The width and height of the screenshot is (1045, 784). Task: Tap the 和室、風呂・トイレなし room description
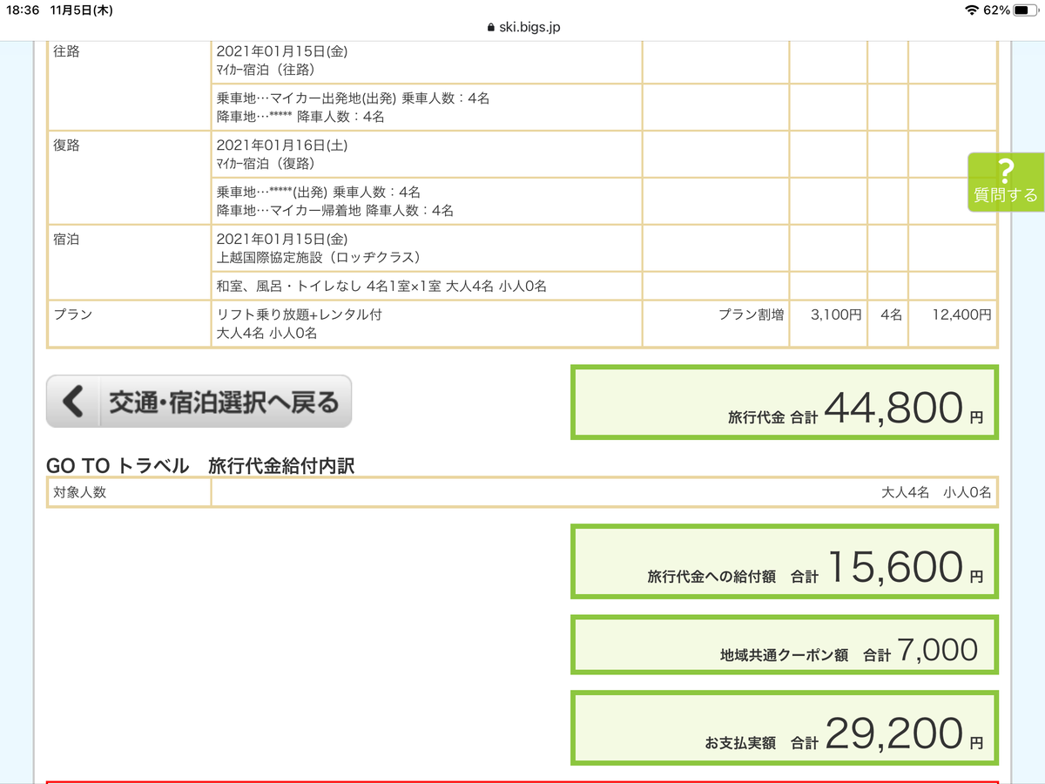coord(381,286)
